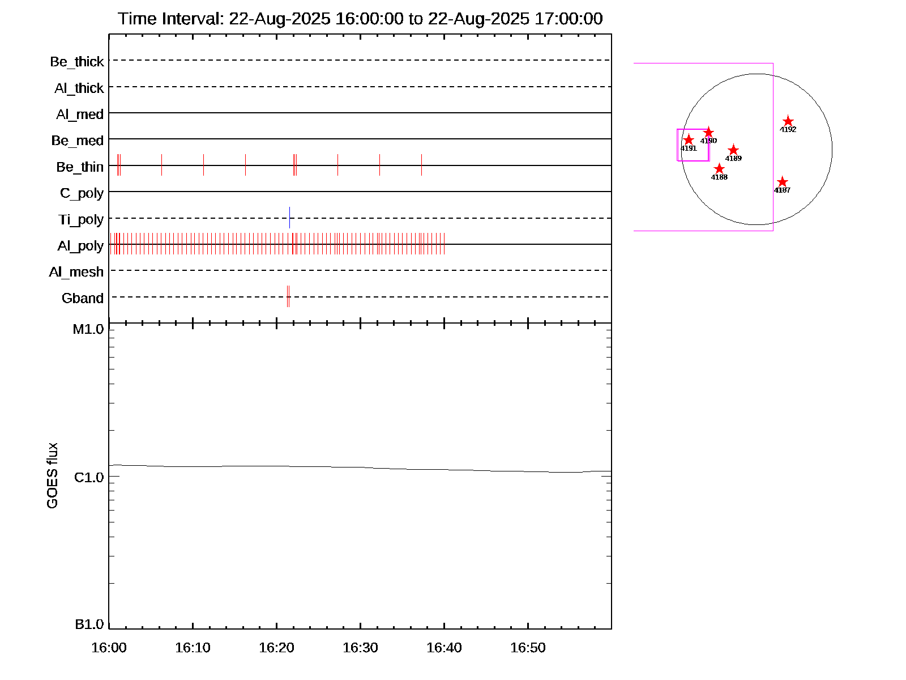The height and width of the screenshot is (680, 906).
Task: Click the star above the 4190 label
Action: [708, 133]
